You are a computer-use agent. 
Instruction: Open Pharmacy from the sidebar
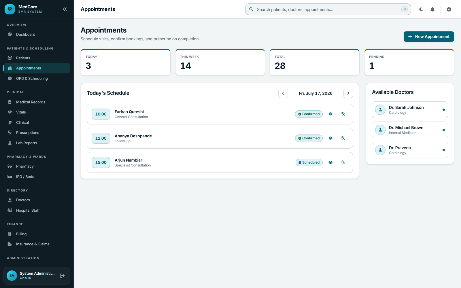pyautogui.click(x=37, y=166)
